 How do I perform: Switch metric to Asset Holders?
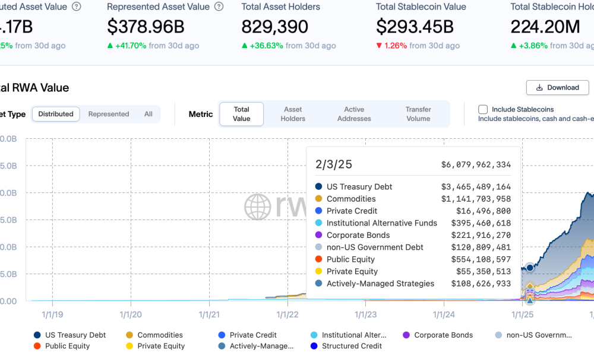(293, 114)
